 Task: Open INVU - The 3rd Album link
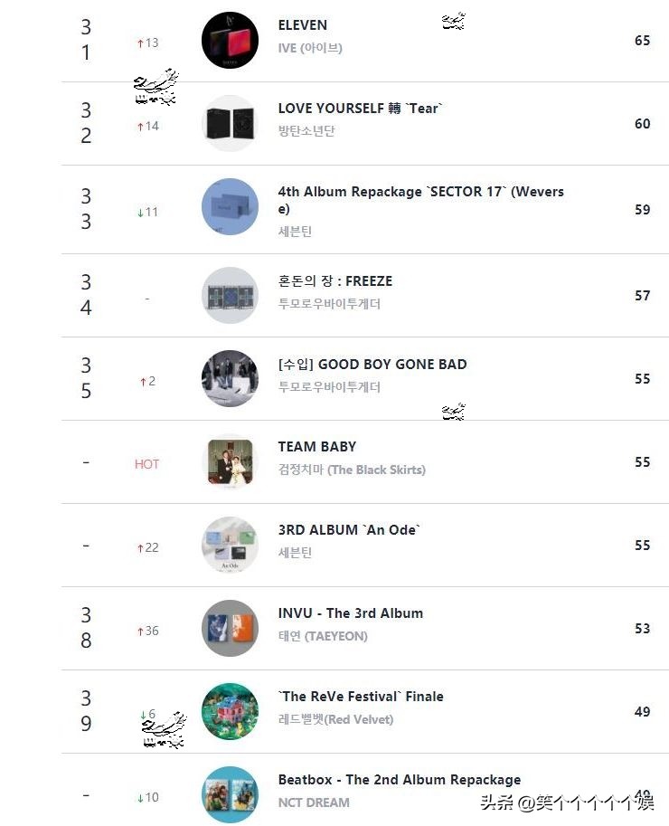[351, 613]
